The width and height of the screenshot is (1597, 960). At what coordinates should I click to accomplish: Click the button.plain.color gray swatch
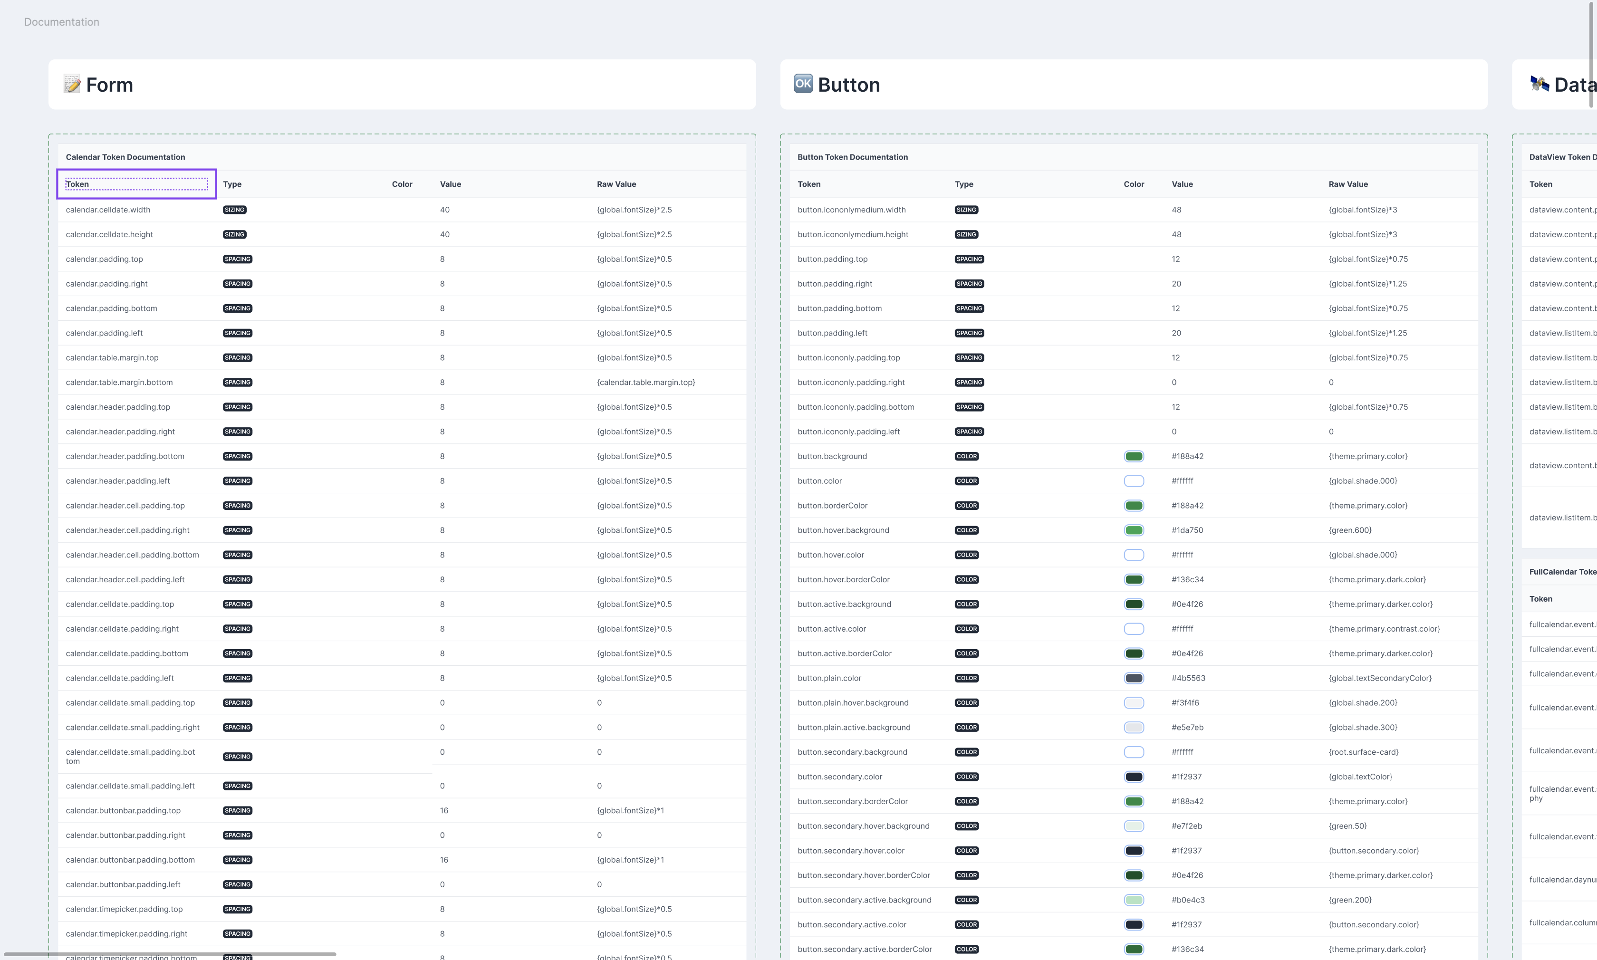tap(1133, 679)
